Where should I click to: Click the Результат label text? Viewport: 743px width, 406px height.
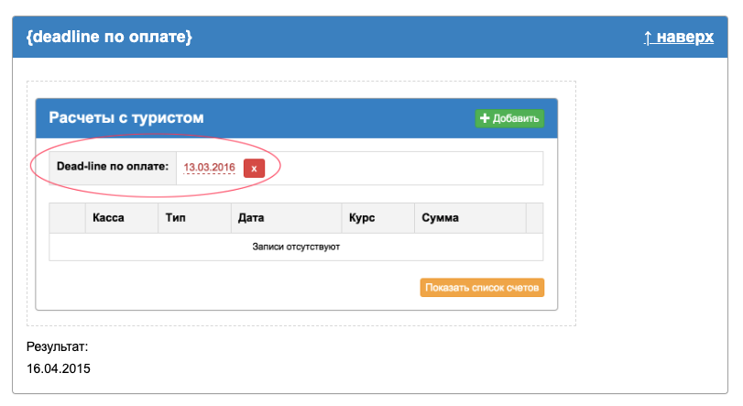point(57,347)
